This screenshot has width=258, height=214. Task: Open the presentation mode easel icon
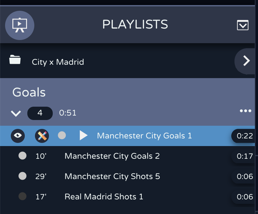pos(20,25)
